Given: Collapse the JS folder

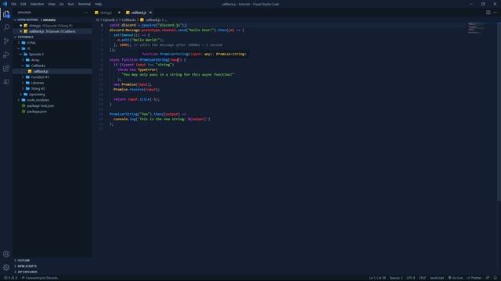Looking at the screenshot, I should [52, 48].
